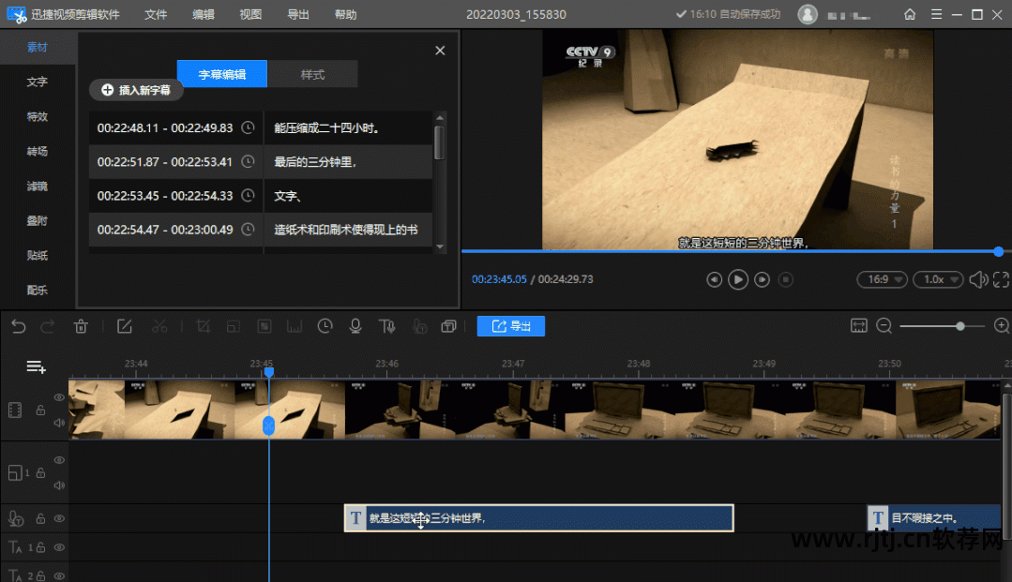This screenshot has height=582, width=1012.
Task: Click the user avatar icon
Action: [808, 14]
